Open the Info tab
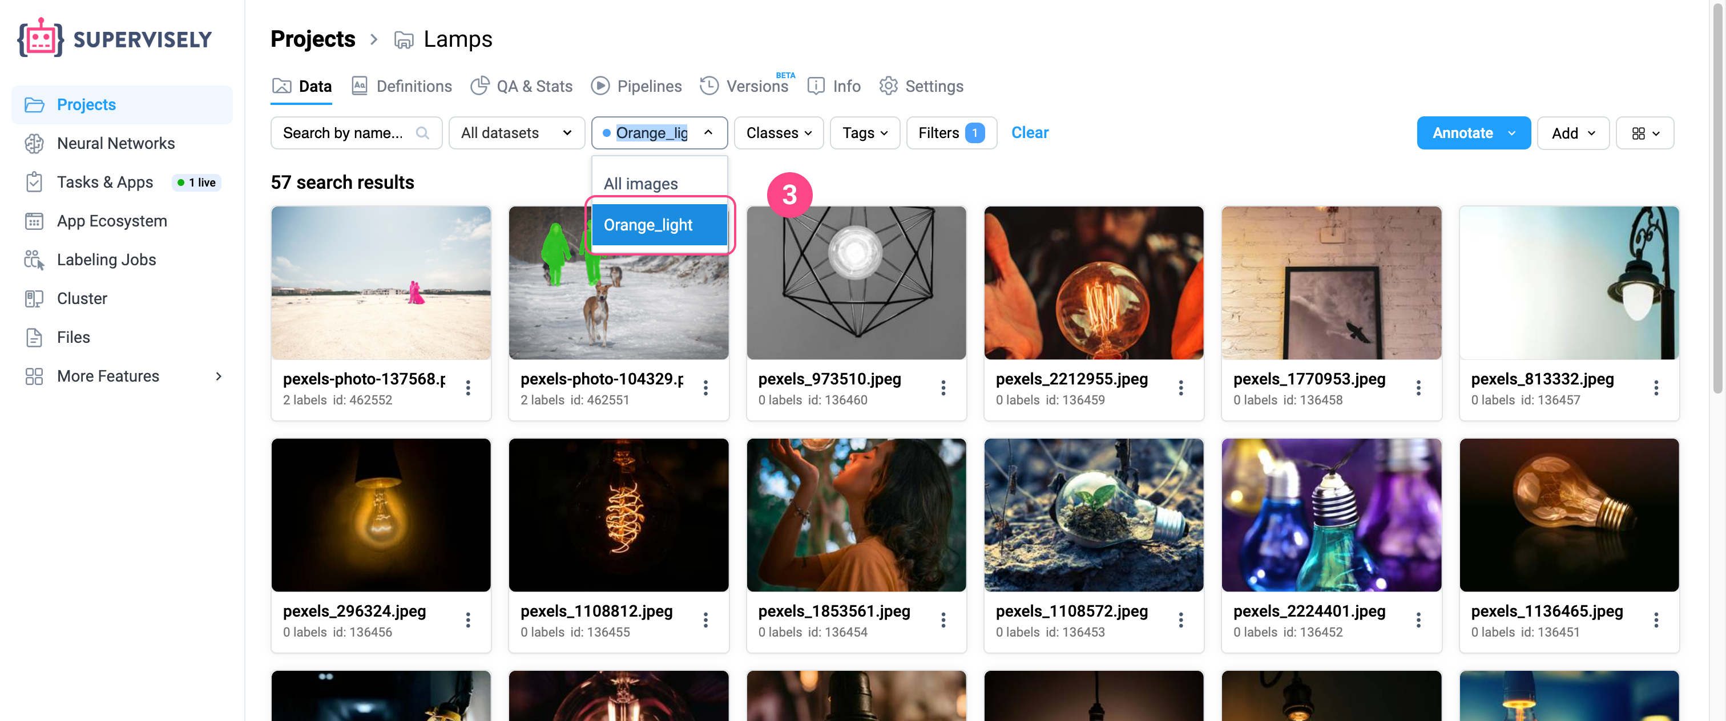Viewport: 1726px width, 721px height. (833, 86)
